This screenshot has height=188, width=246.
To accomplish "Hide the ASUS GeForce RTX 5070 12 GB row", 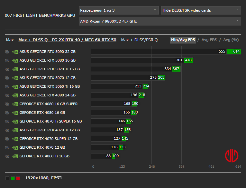I will click(x=7, y=78).
